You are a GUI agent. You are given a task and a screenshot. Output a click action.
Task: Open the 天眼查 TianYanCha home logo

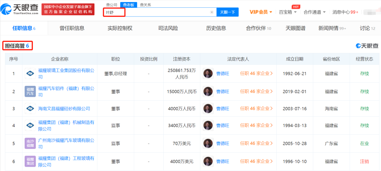click(19, 10)
